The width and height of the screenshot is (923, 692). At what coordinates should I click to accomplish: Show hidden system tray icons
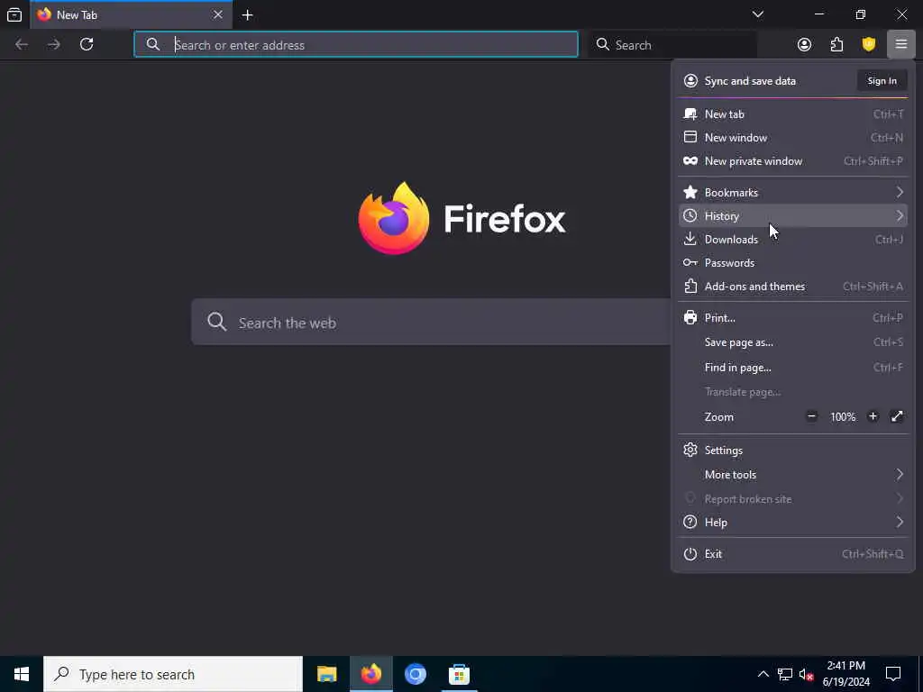pyautogui.click(x=763, y=674)
